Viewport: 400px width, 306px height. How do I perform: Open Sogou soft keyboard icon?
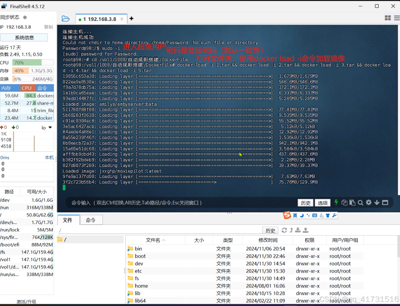[x=315, y=215]
